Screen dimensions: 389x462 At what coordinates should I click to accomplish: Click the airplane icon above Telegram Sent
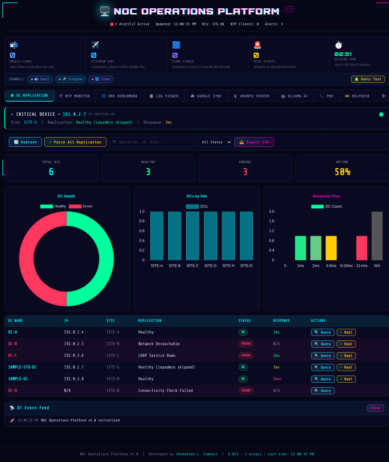tap(95, 45)
